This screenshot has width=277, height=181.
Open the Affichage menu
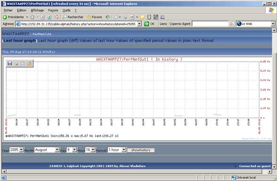point(37,10)
